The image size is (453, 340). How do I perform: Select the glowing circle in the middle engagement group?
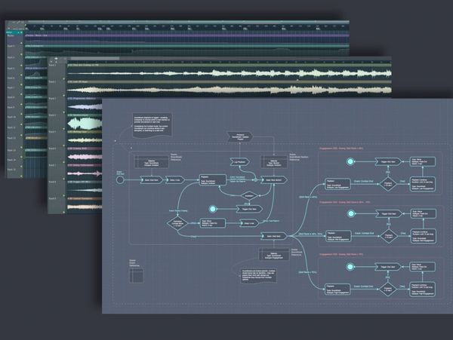(x=350, y=214)
